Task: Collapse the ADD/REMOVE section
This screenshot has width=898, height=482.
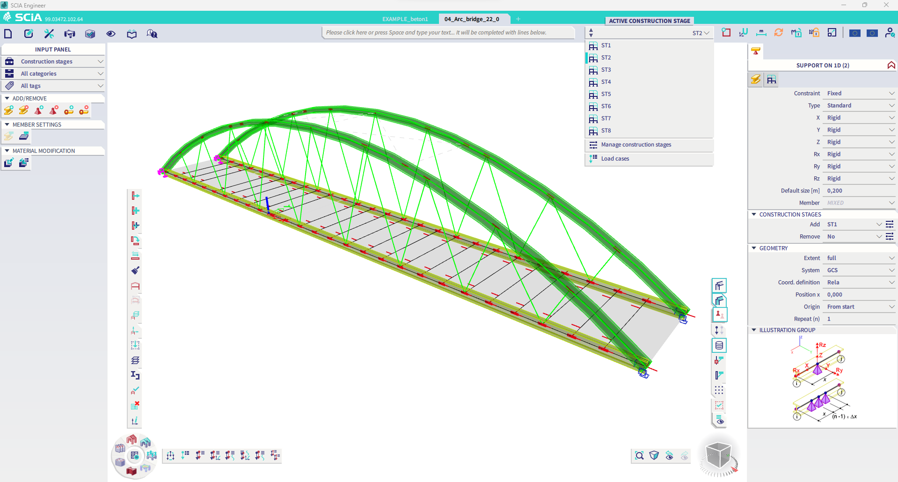Action: tap(7, 98)
